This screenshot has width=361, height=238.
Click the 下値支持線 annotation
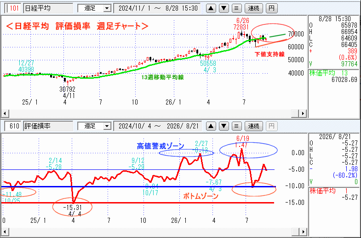[x=269, y=54]
